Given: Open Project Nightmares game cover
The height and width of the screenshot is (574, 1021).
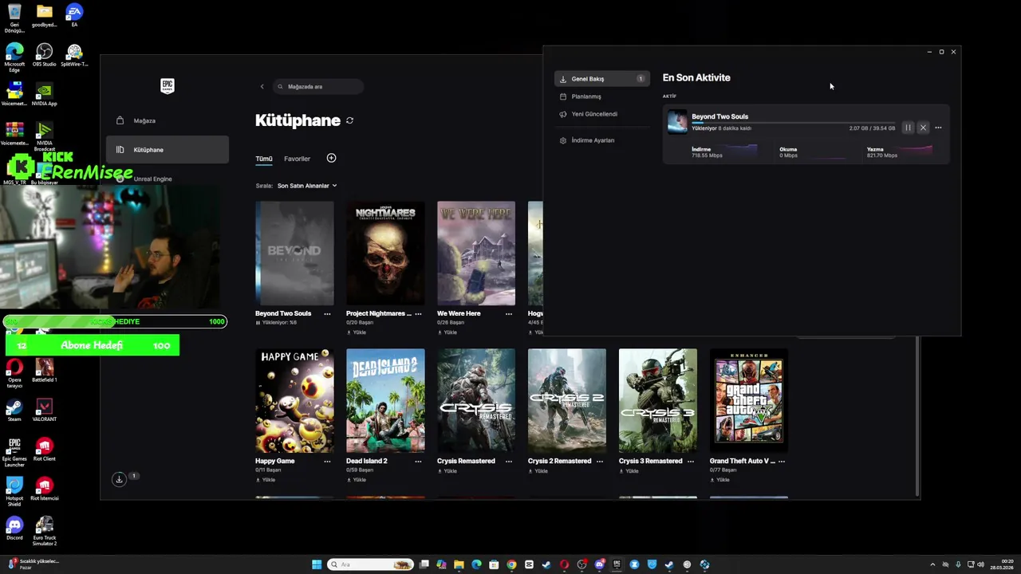Looking at the screenshot, I should [385, 253].
